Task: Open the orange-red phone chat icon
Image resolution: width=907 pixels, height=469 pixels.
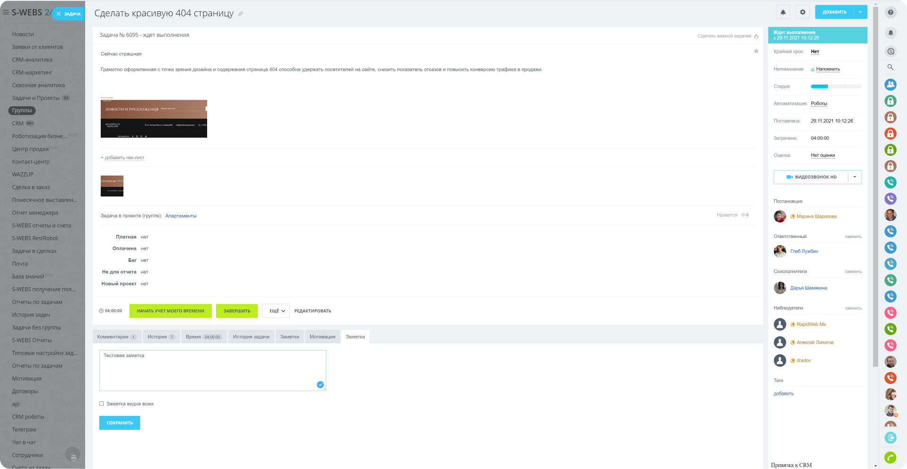Action: [x=890, y=377]
